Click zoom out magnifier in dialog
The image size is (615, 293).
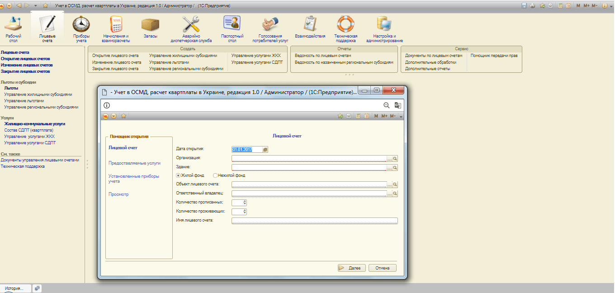tap(387, 105)
